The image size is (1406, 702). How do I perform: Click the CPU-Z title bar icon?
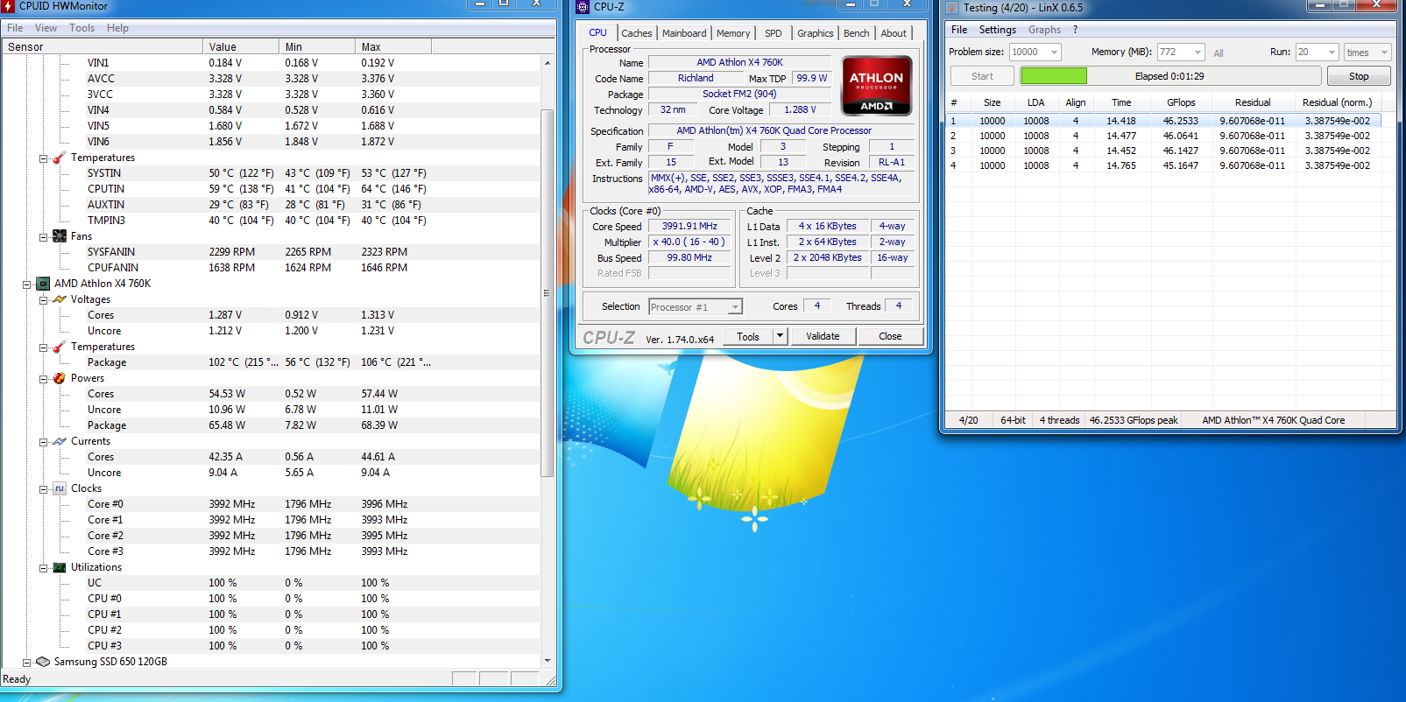(x=583, y=7)
